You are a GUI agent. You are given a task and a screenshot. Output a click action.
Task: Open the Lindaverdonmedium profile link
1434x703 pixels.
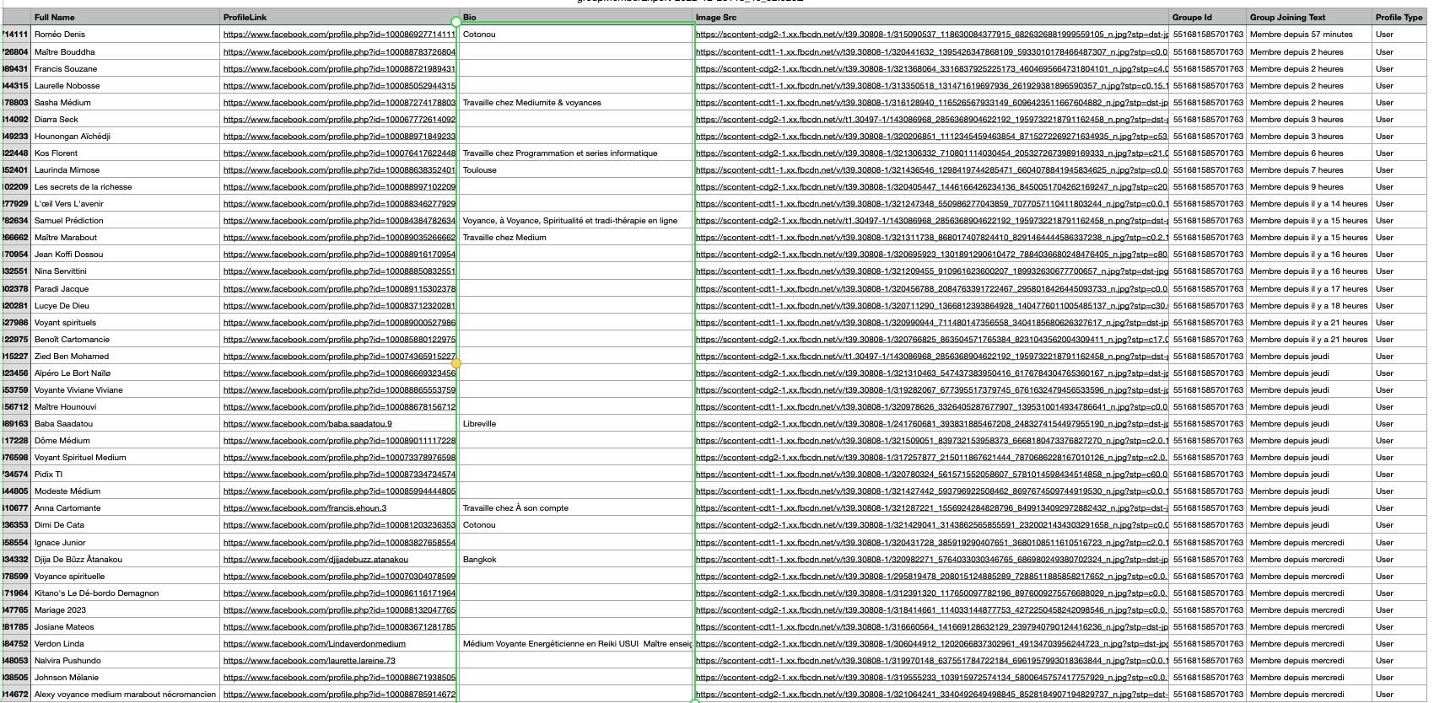coord(314,644)
